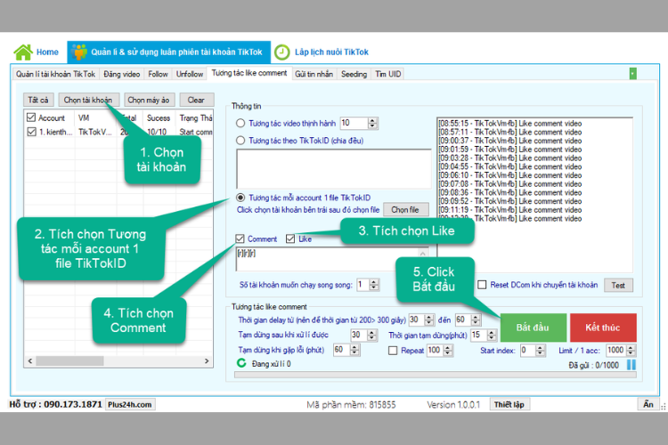Adjust Thời gian tạm dừng phút stepper
Image resolution: width=668 pixels, height=445 pixels.
point(492,336)
